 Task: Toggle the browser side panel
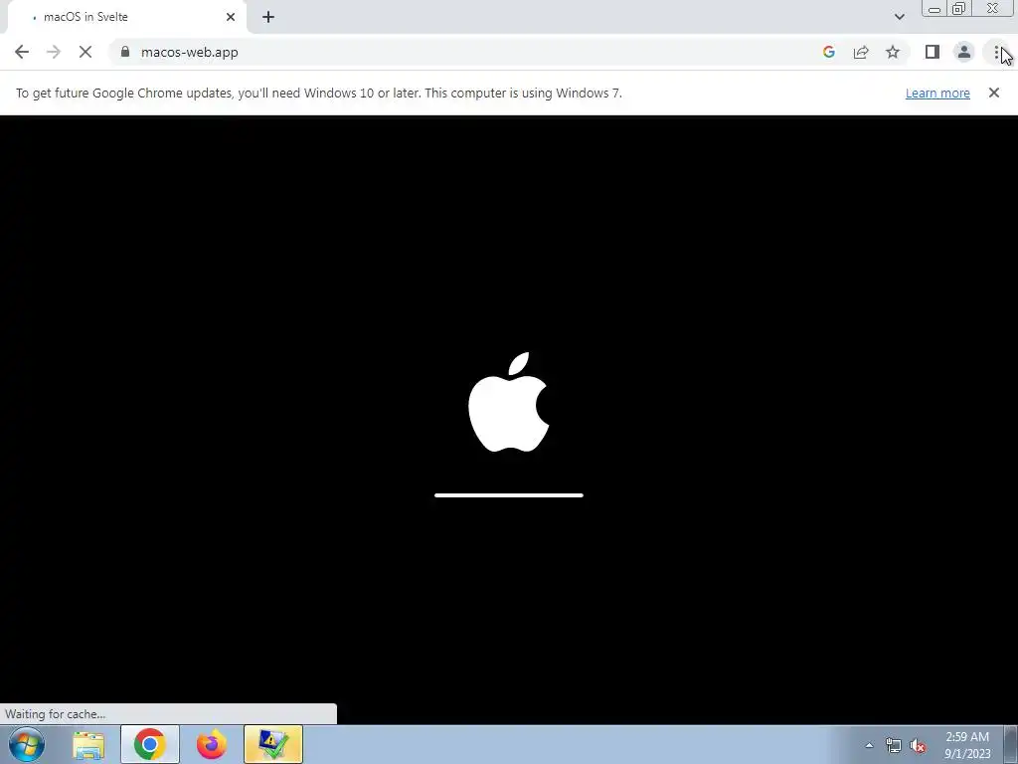[x=933, y=52]
